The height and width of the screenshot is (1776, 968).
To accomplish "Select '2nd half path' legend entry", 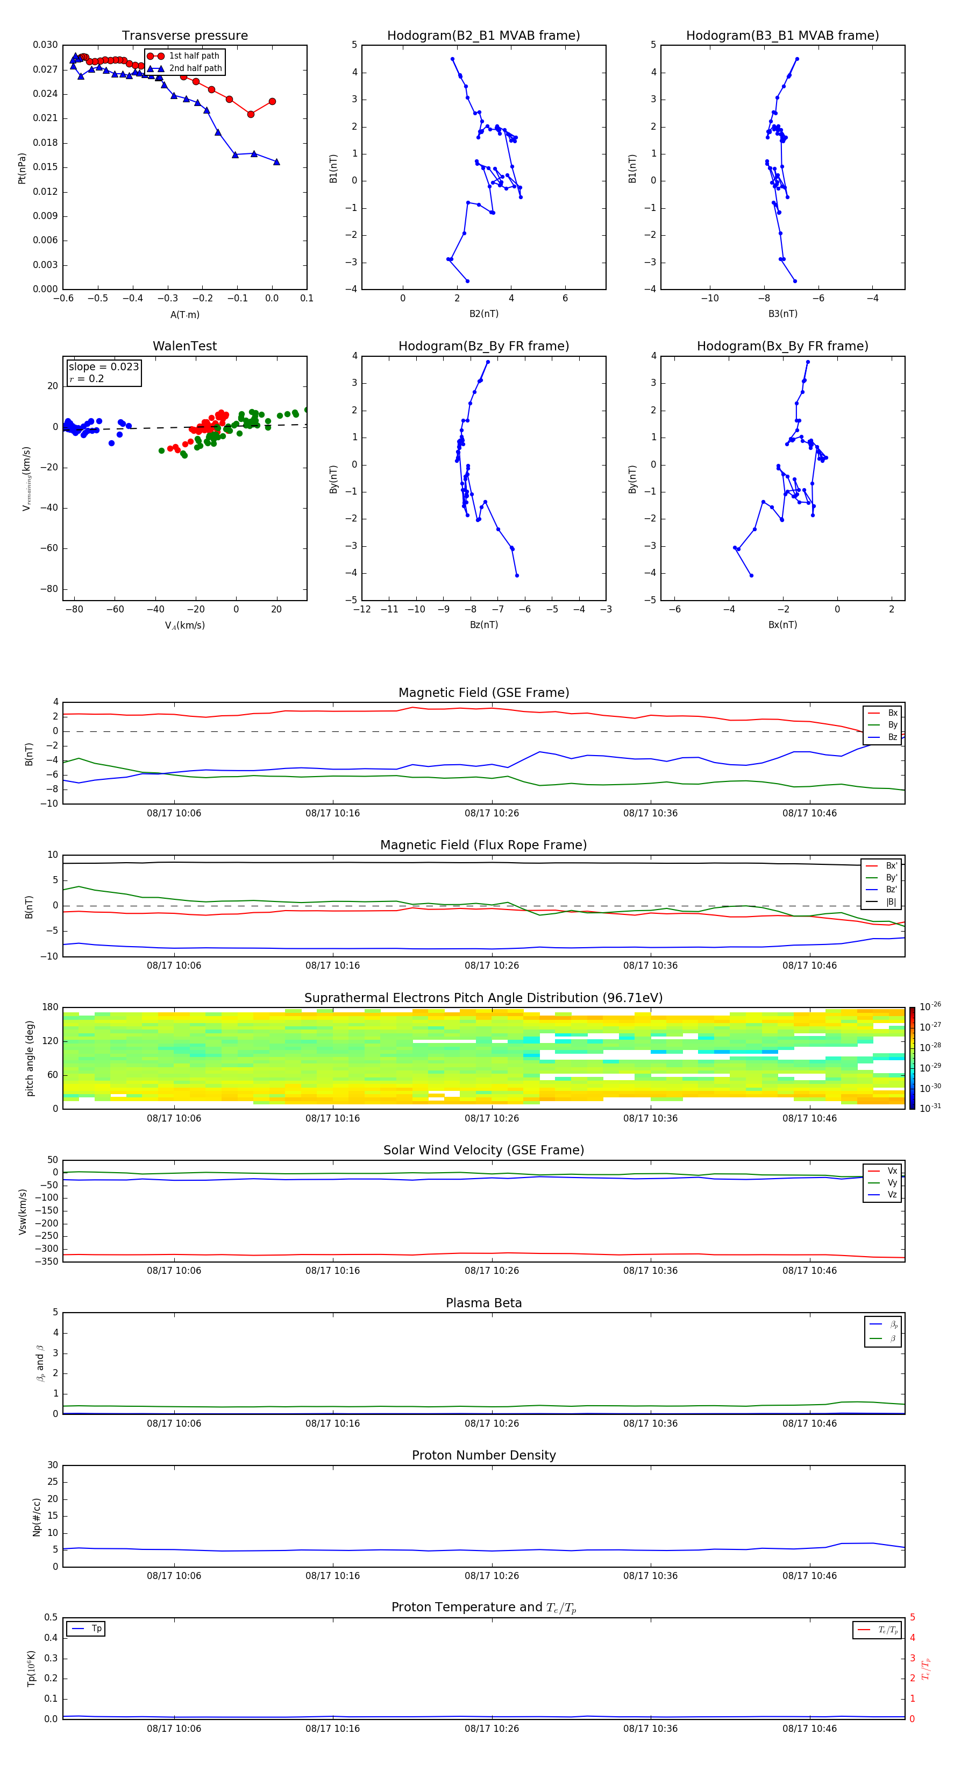I will click(x=184, y=68).
